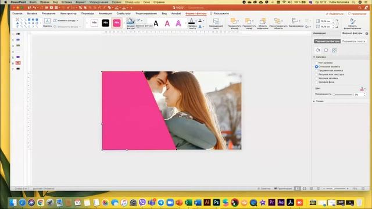Apply the white Abc shape style

[94, 23]
